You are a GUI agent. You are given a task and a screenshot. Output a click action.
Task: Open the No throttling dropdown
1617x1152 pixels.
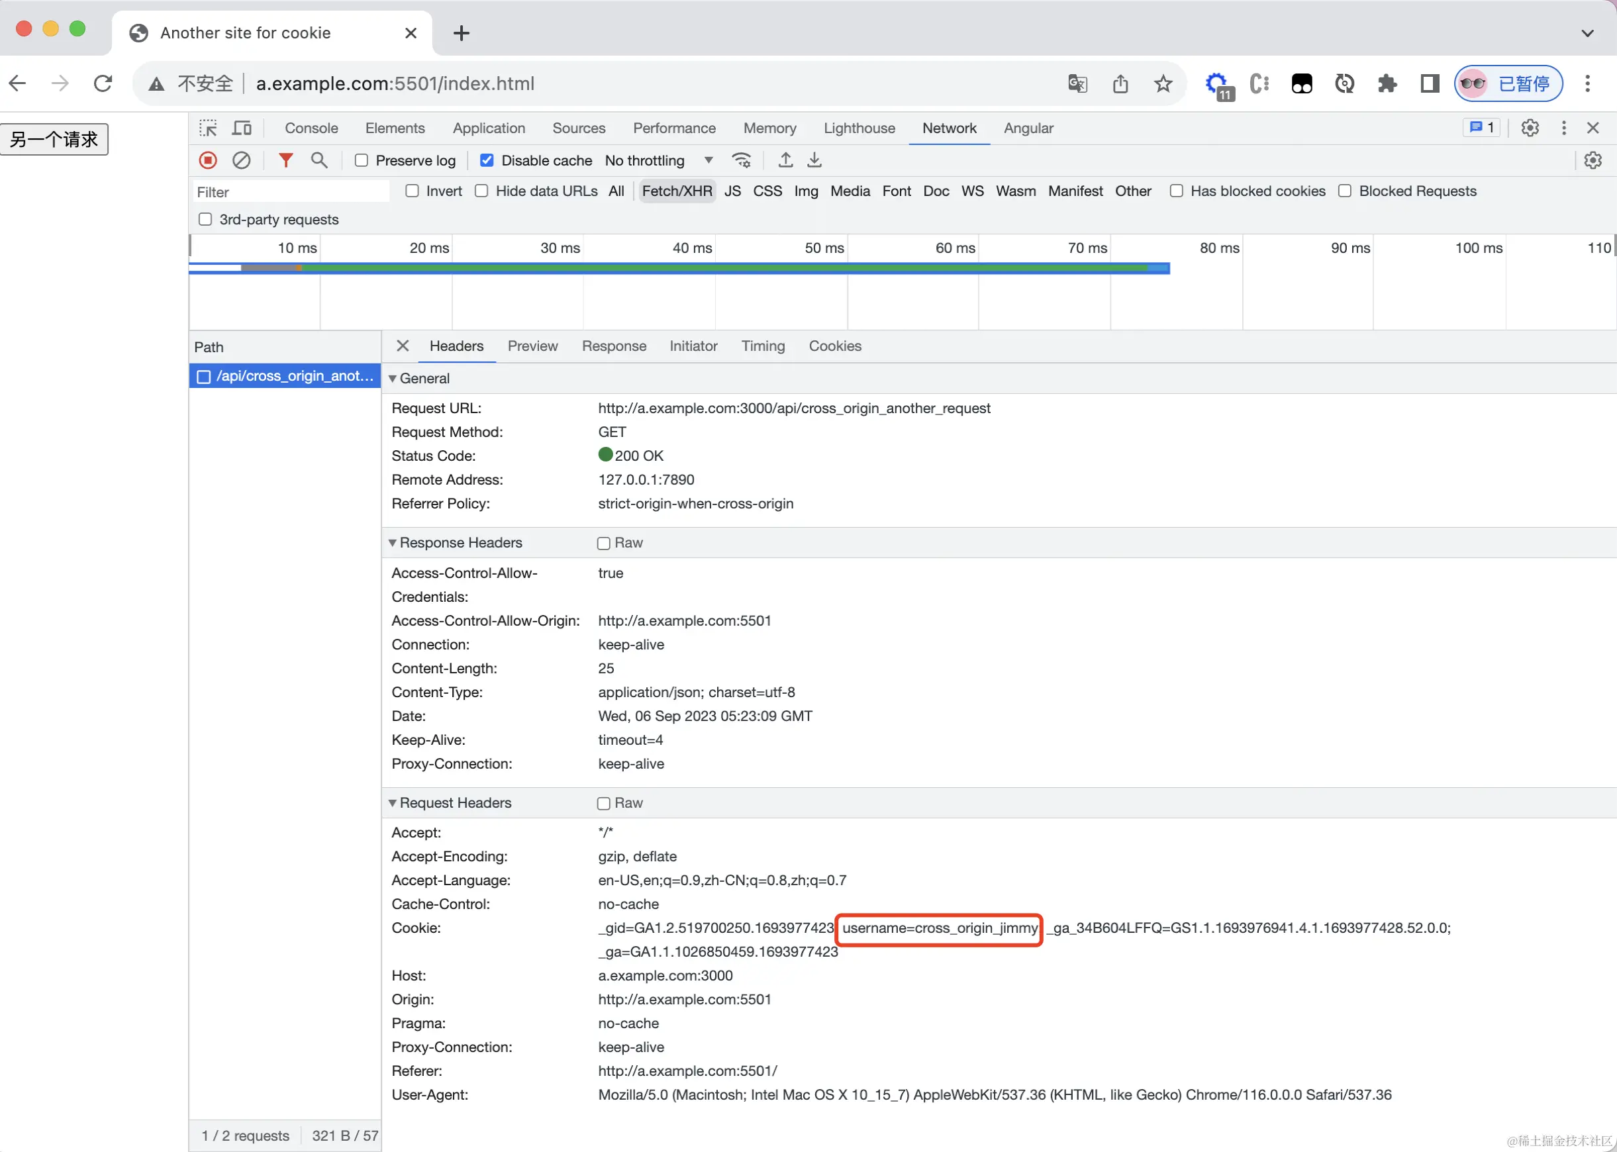(658, 160)
